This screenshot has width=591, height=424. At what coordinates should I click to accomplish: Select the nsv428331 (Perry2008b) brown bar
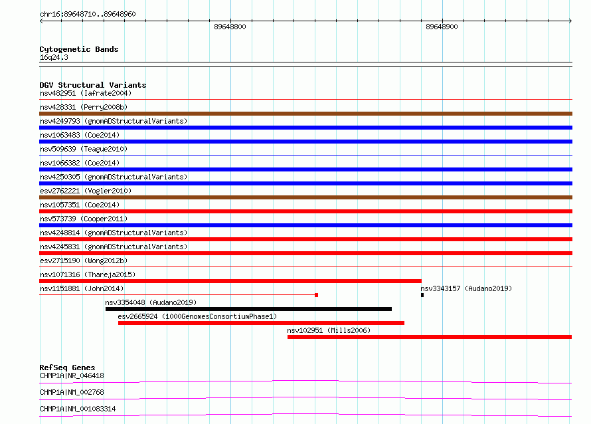coord(305,114)
